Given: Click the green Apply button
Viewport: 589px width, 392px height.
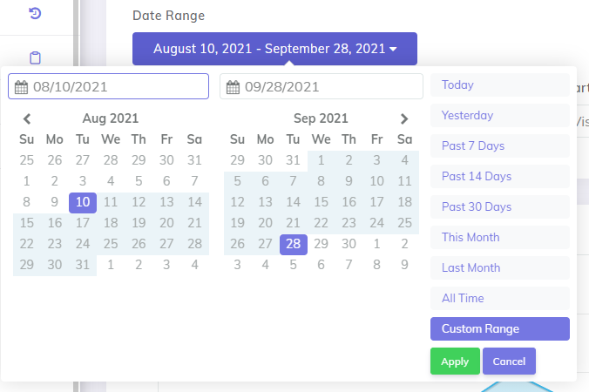Looking at the screenshot, I should [455, 362].
